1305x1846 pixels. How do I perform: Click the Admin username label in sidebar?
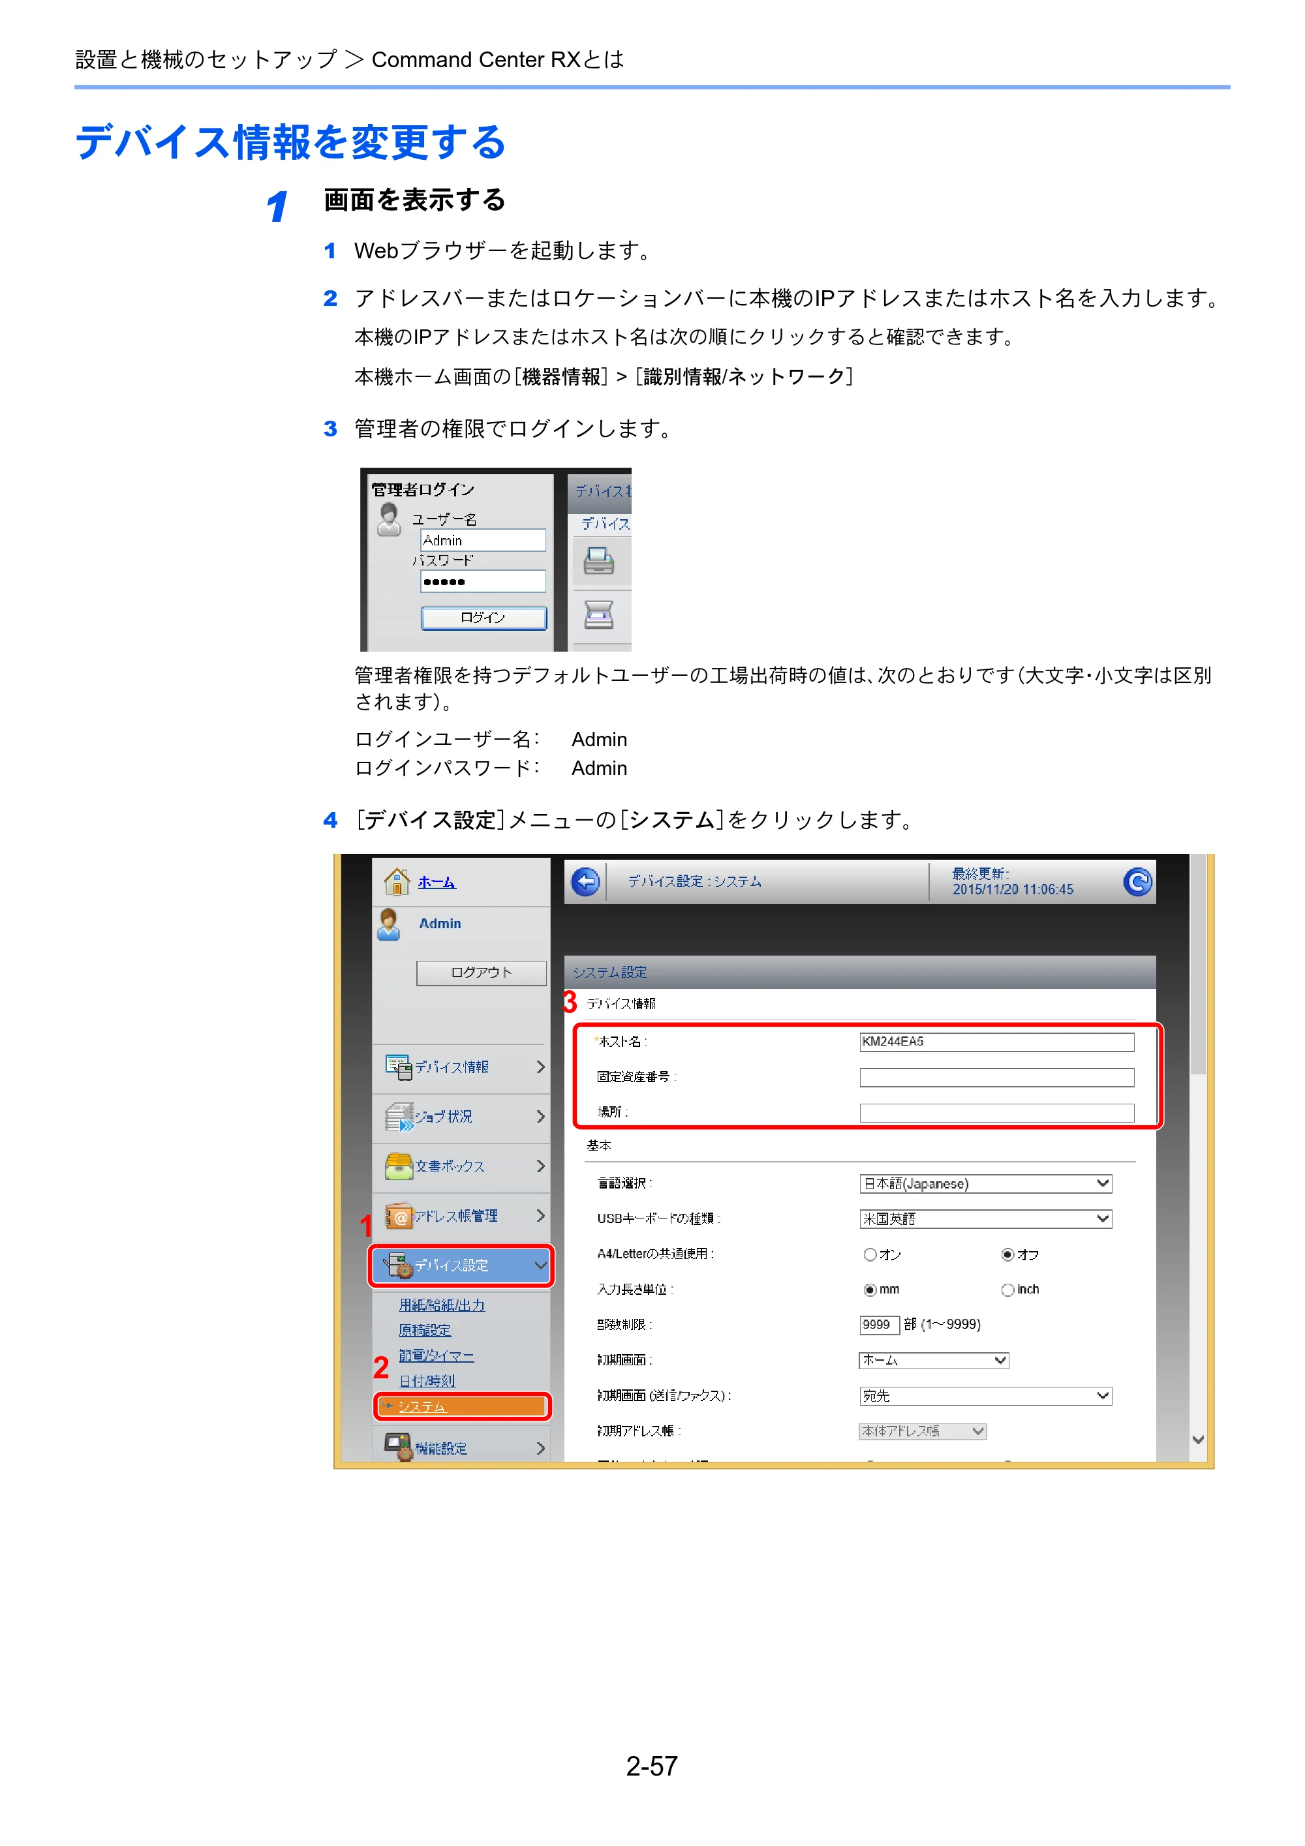point(440,924)
